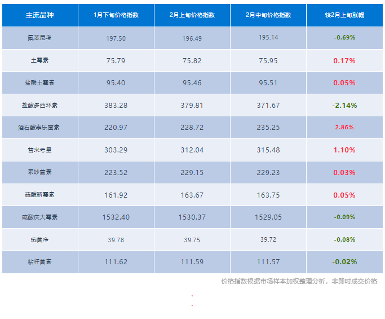
Task: Click the value 95.51
Action: point(268,83)
